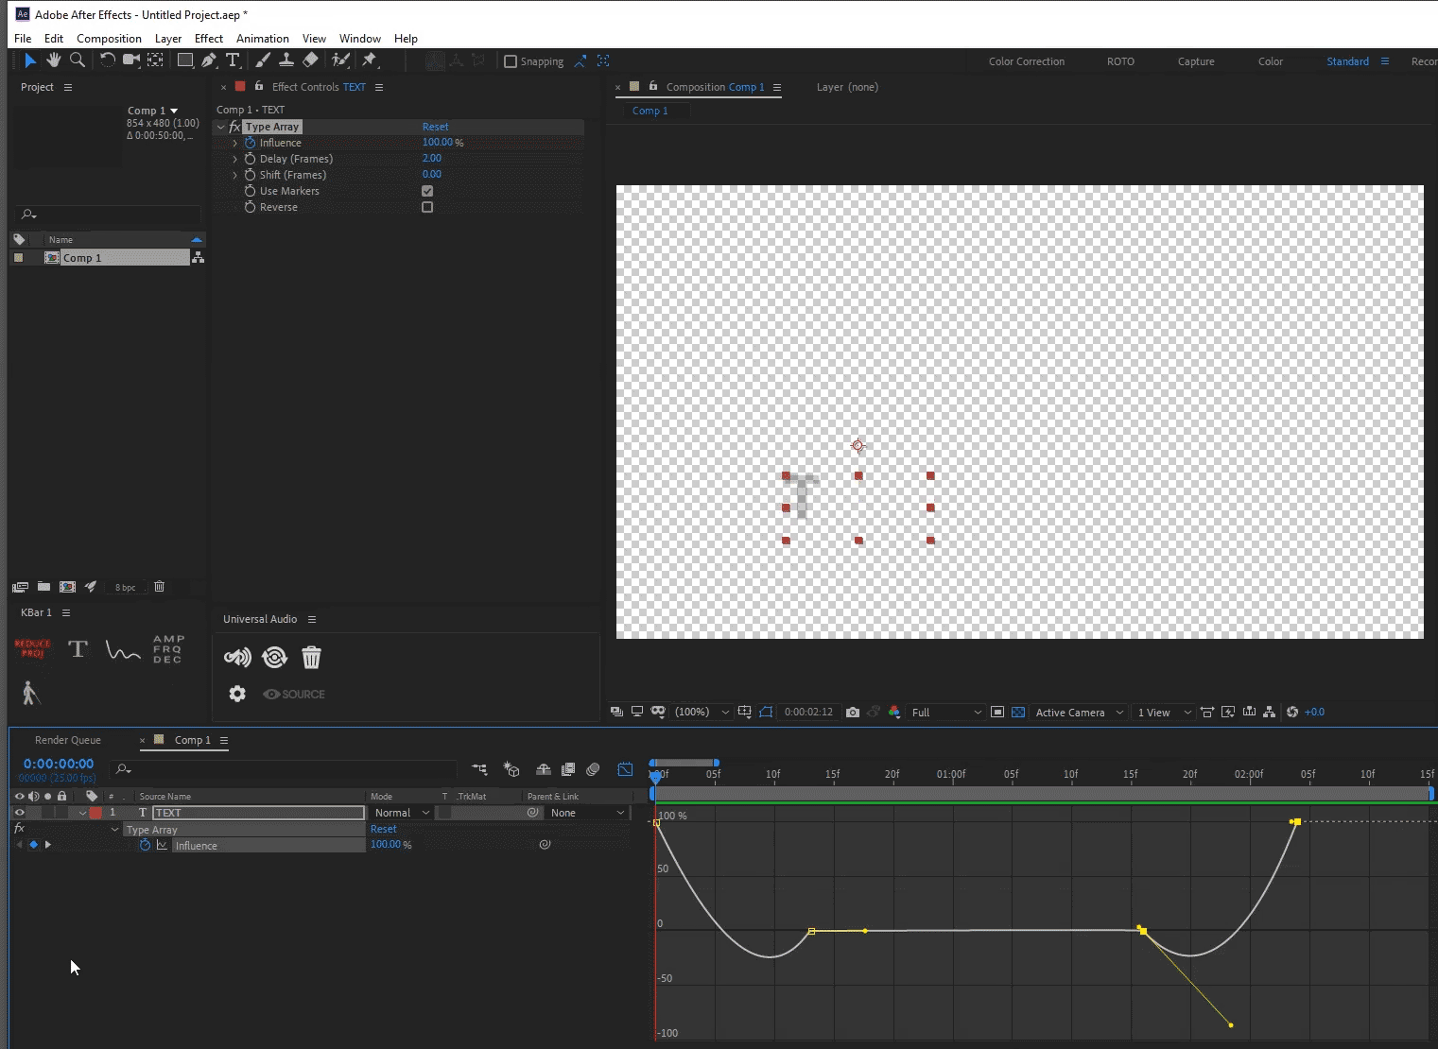
Task: Collapse the Type Array effect in Effect Controls
Action: coord(221,127)
